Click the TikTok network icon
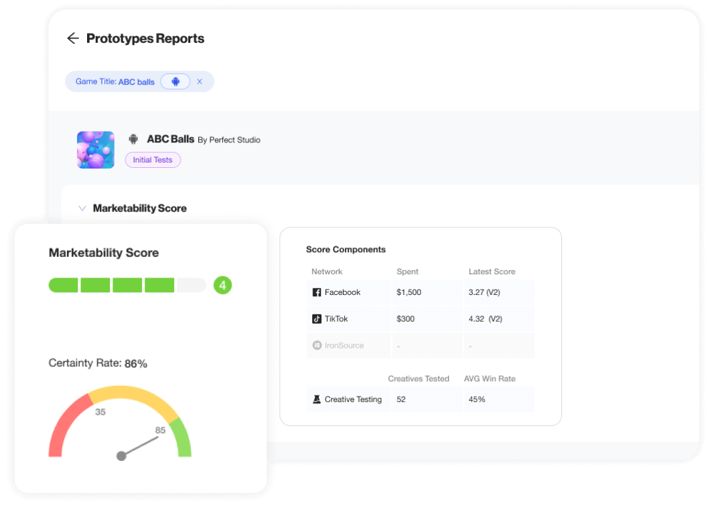 (317, 319)
